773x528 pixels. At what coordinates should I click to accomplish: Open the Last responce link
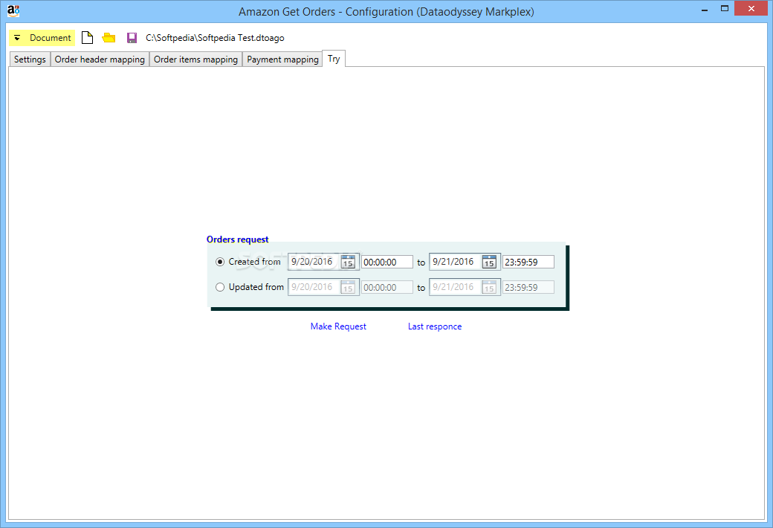tap(435, 326)
